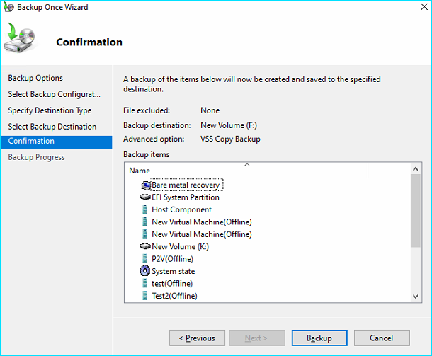Start the backup with the Backup button
432x356 pixels.
point(319,338)
